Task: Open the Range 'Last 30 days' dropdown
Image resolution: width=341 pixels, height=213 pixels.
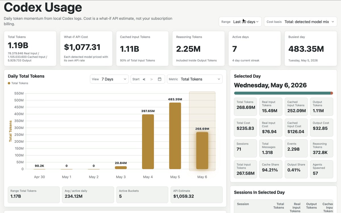Action: click(x=240, y=22)
